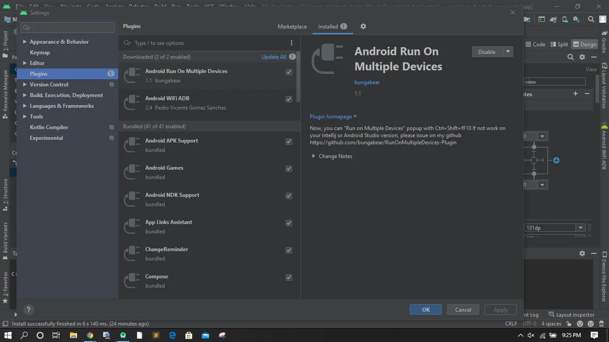Open attributes panel search icon
Screen dimensions: 609x342
pyautogui.click(x=571, y=57)
